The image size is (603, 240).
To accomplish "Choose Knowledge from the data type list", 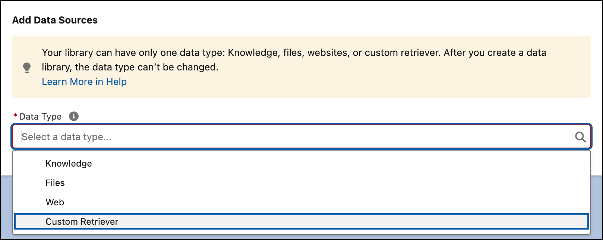I will pos(69,164).
